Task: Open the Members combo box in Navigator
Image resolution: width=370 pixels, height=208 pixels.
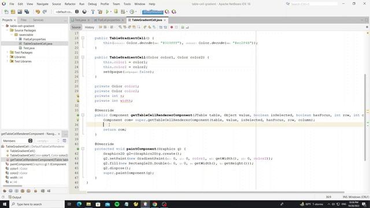Action: pyautogui.click(x=17, y=141)
